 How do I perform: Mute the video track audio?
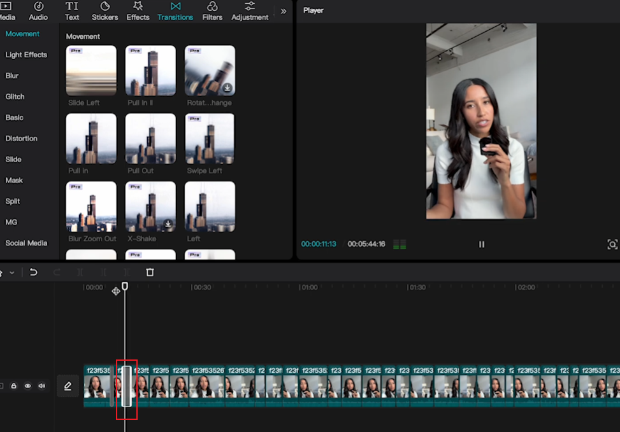coord(41,386)
